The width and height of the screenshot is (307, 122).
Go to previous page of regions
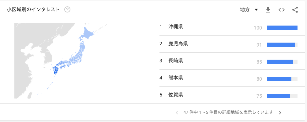(x=177, y=113)
